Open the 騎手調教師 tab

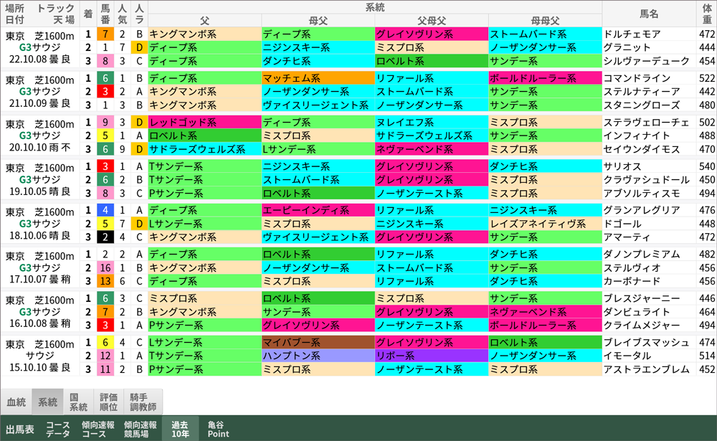143,402
